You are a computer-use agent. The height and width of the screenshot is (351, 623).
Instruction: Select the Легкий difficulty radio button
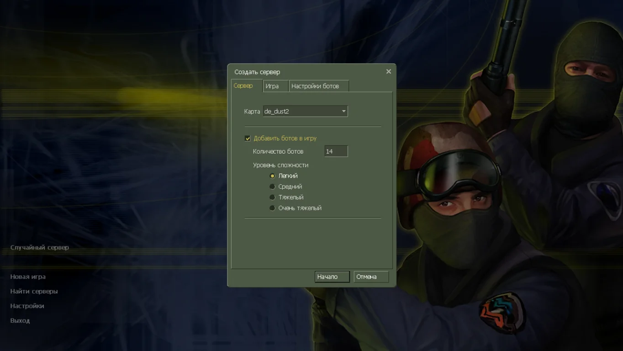(x=273, y=176)
